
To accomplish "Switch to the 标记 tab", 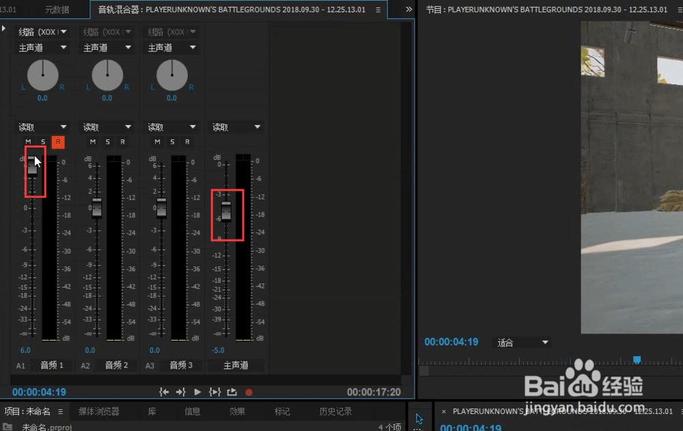I will 282,411.
